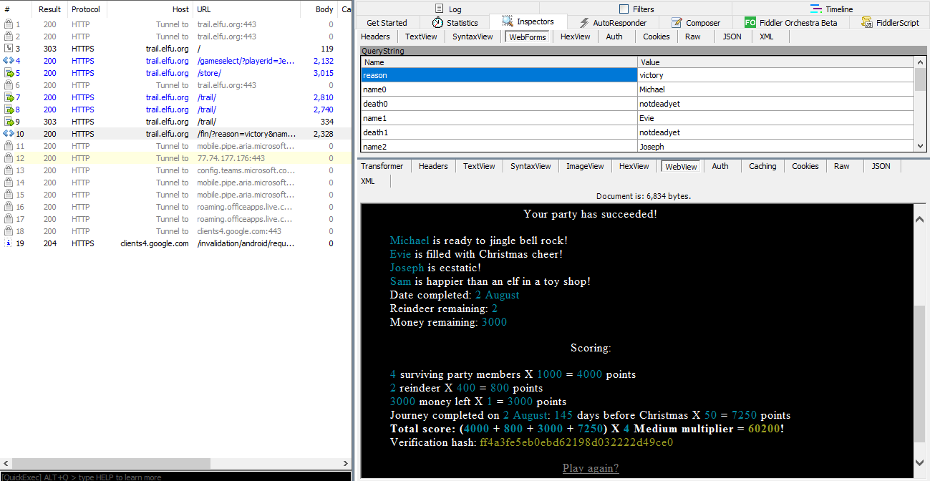Click the redirect icon of session 3

click(9, 49)
